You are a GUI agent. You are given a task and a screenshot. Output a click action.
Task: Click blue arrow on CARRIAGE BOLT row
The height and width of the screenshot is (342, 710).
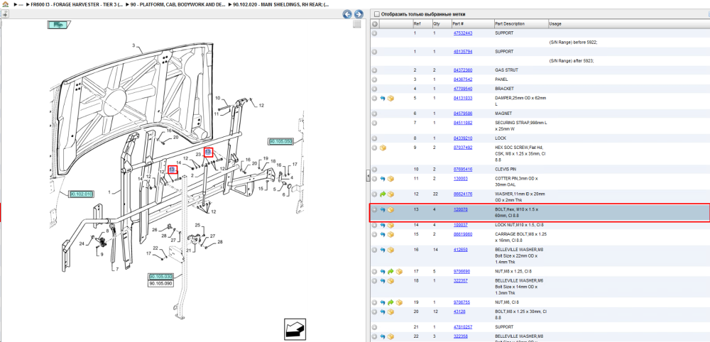point(383,234)
